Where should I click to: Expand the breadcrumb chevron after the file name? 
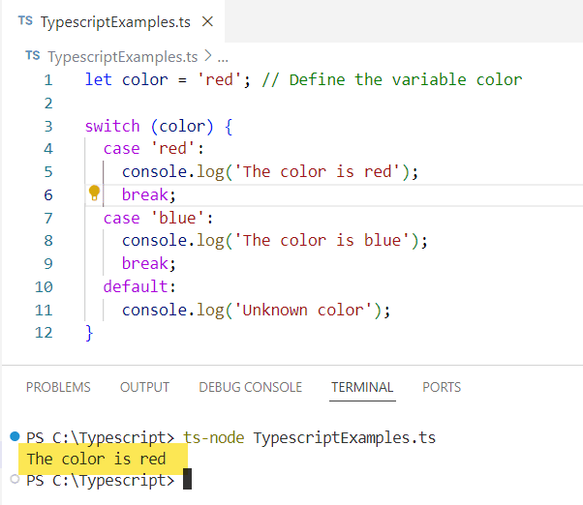pos(208,56)
